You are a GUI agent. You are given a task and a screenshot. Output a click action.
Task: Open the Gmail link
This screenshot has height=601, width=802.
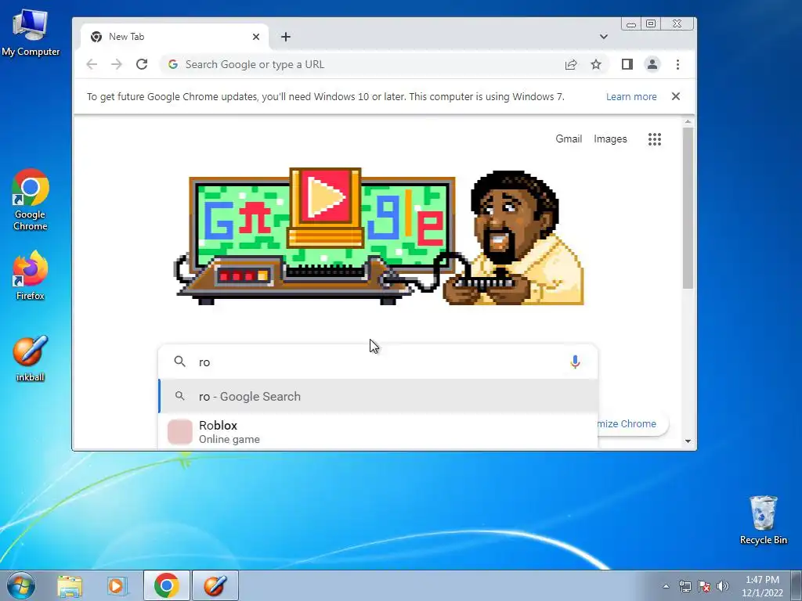pyautogui.click(x=569, y=139)
